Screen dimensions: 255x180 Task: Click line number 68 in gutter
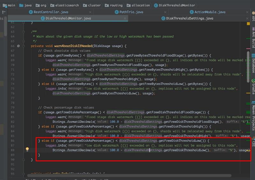pos(13,56)
